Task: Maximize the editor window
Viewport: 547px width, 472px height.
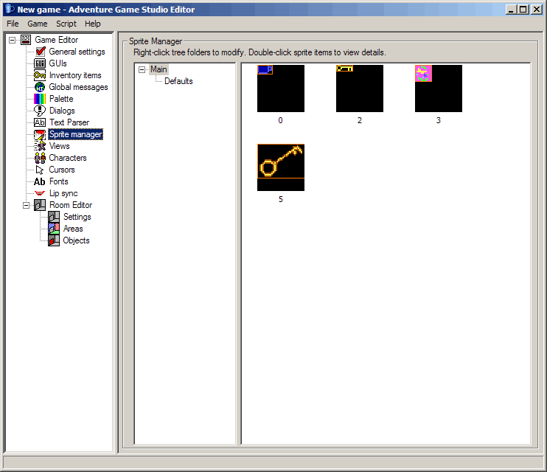Action: pos(523,10)
